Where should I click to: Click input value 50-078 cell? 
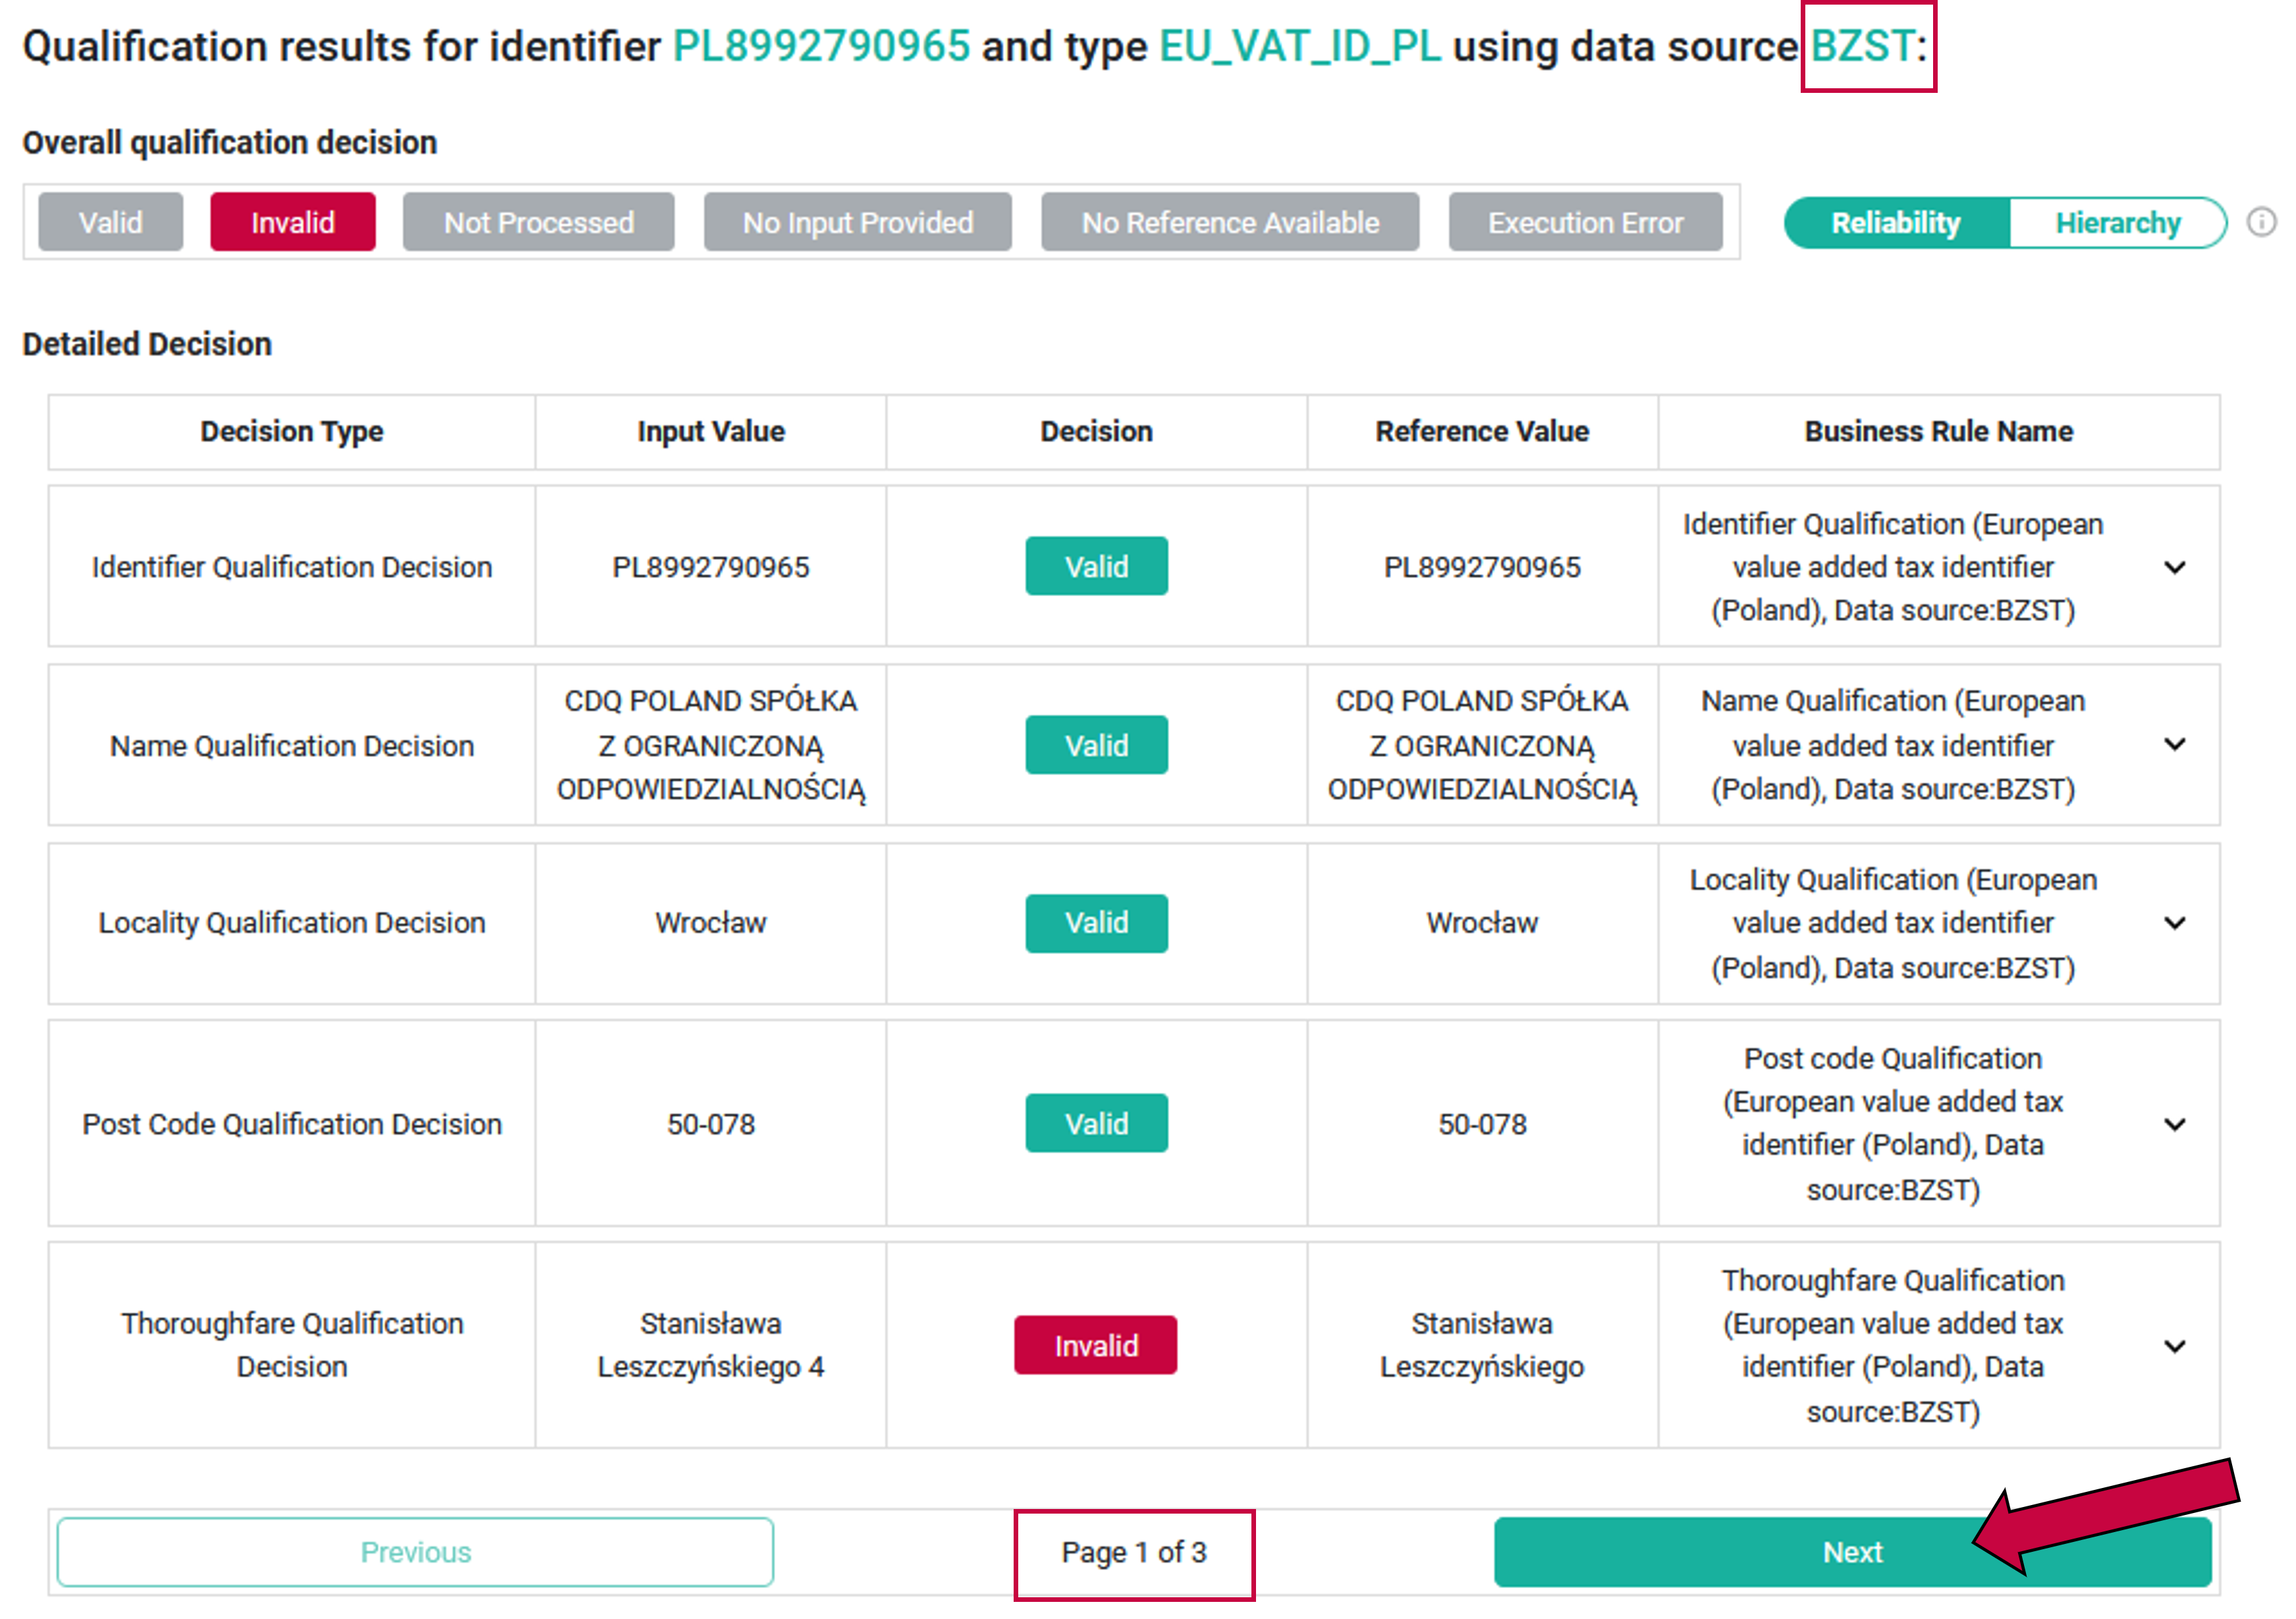coord(711,1124)
